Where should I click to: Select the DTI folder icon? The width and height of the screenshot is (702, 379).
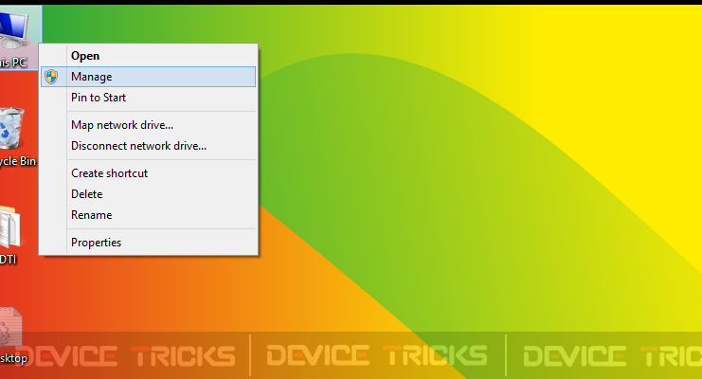(x=9, y=227)
